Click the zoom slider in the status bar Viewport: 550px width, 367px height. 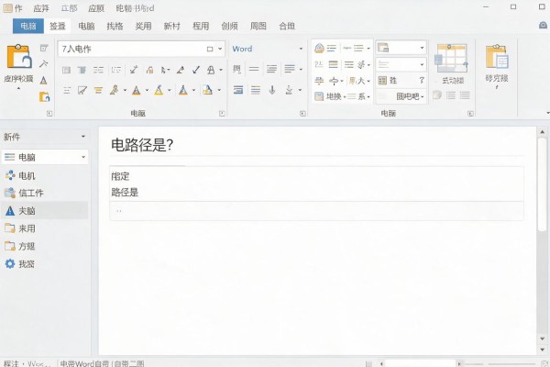click(x=511, y=364)
